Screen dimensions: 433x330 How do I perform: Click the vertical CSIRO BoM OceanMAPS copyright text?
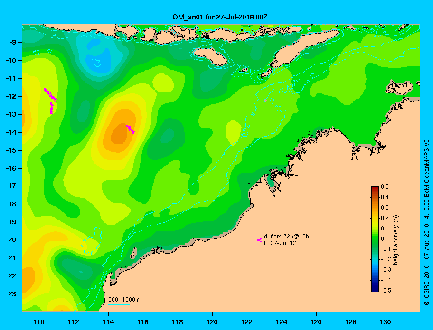[x=427, y=222]
